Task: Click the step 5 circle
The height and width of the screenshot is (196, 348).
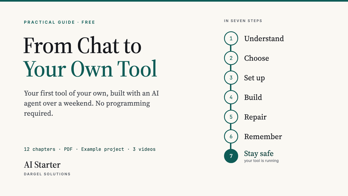Action: [x=231, y=117]
